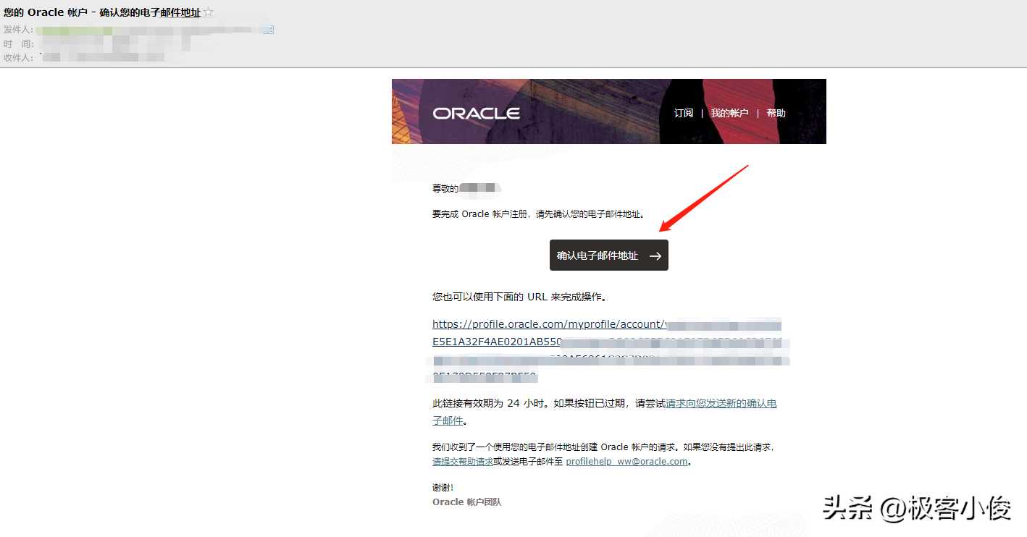
Task: Open 帮助 in the Oracle banner
Action: pos(776,113)
